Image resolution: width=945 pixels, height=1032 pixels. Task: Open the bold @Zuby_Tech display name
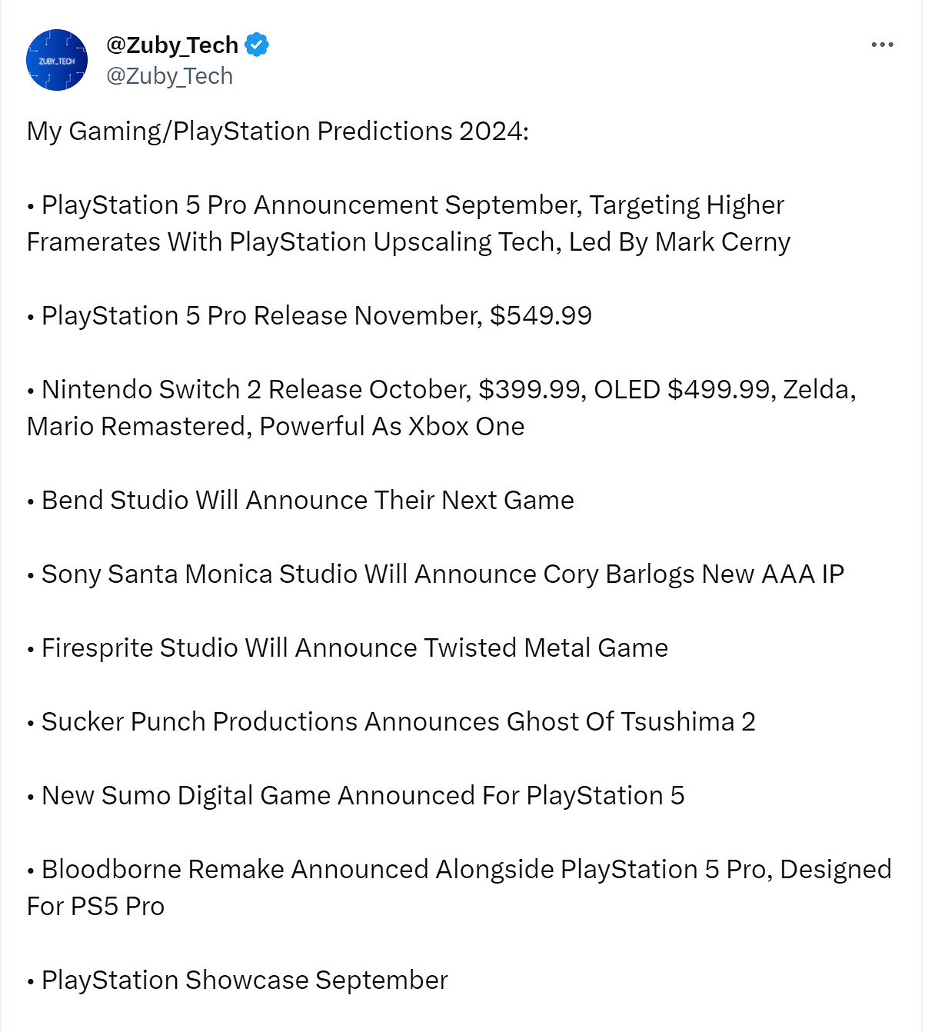click(172, 45)
